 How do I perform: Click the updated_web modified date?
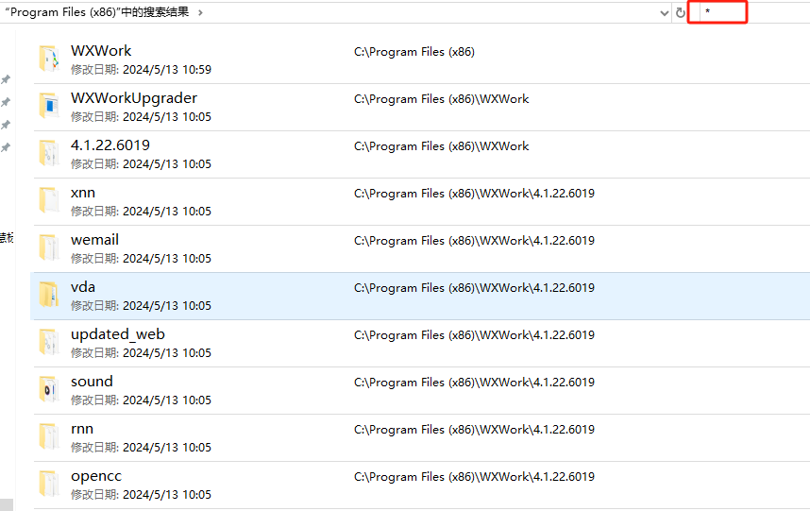click(x=167, y=353)
